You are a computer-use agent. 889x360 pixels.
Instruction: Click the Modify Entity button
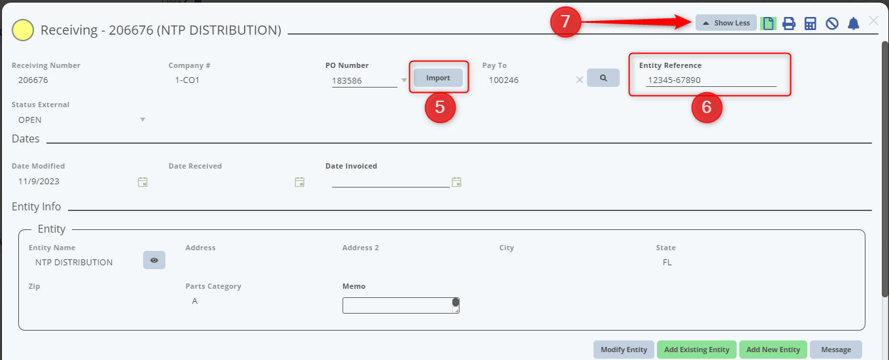click(624, 350)
